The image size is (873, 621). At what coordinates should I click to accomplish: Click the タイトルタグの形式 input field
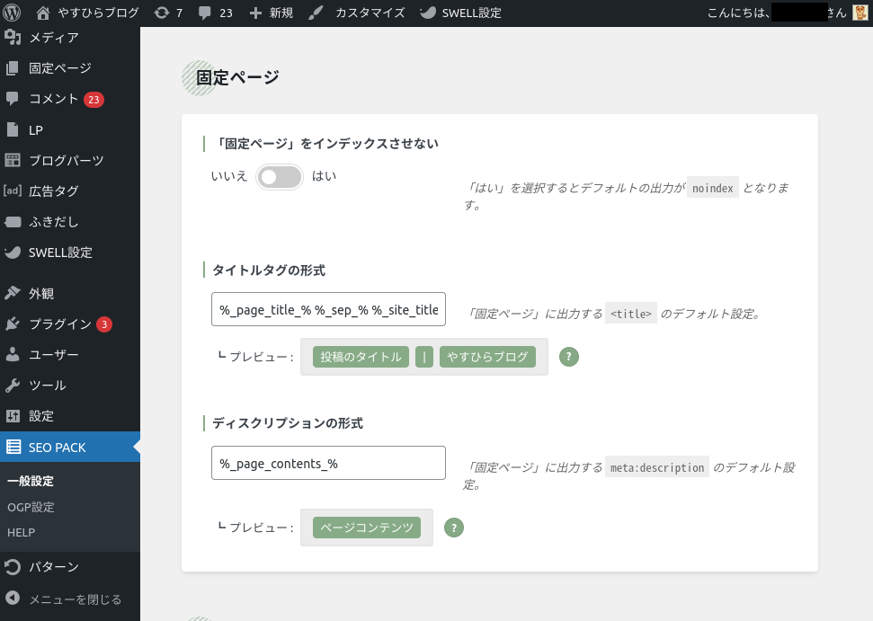(328, 310)
